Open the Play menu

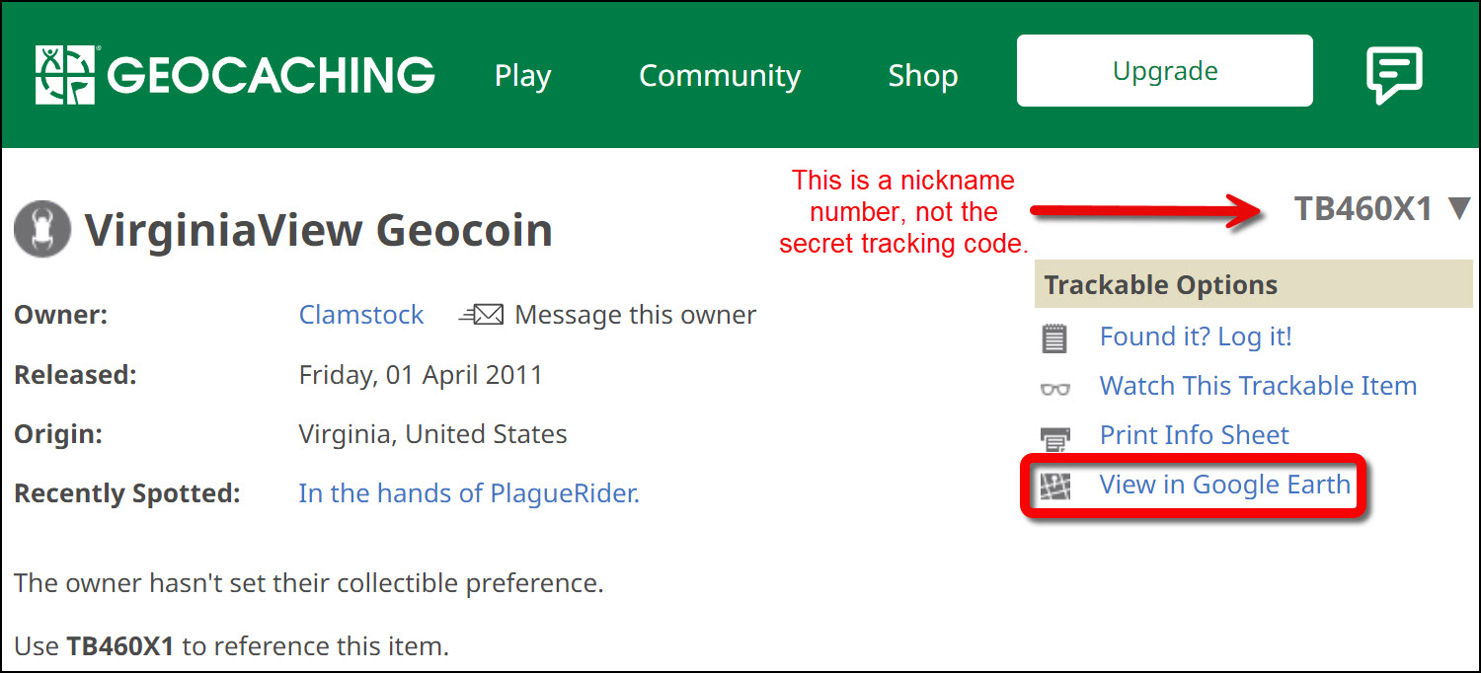[x=522, y=76]
